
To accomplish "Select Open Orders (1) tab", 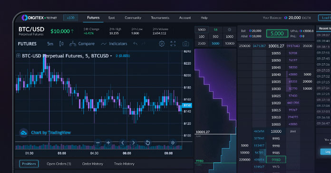I will click(59, 163).
